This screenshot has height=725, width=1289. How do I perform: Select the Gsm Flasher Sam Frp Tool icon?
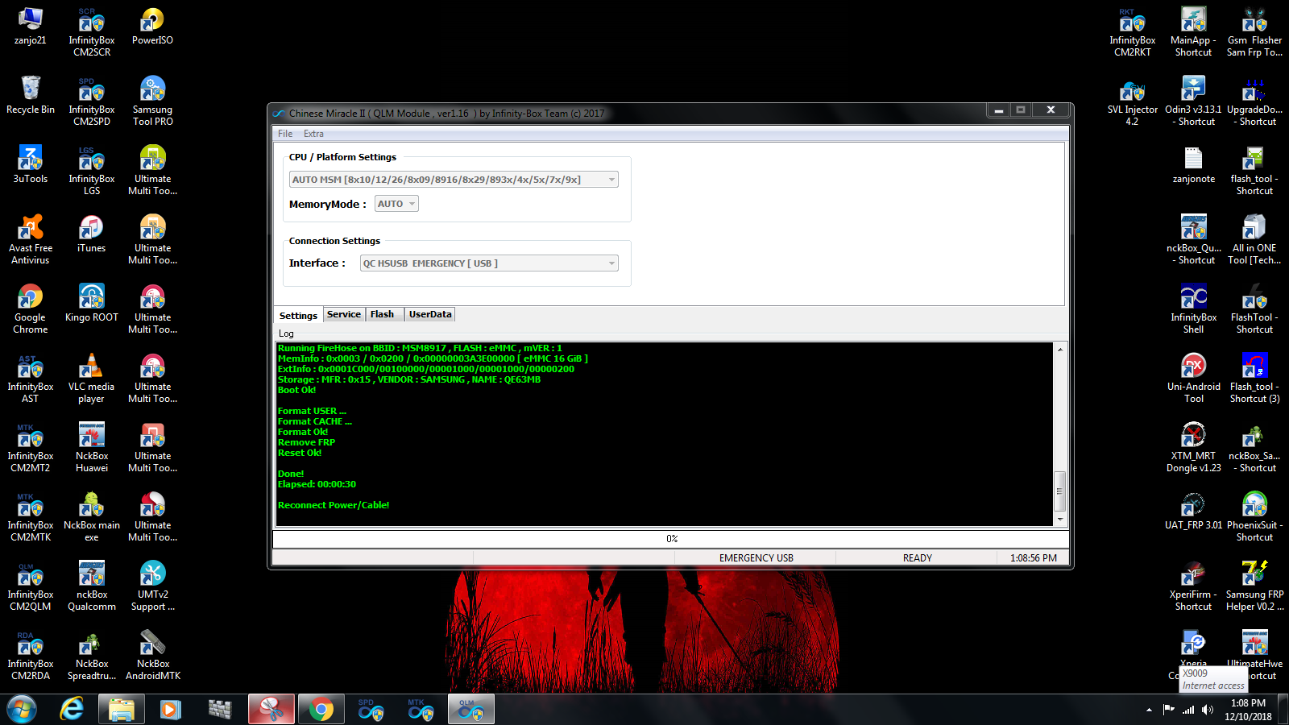click(x=1254, y=32)
